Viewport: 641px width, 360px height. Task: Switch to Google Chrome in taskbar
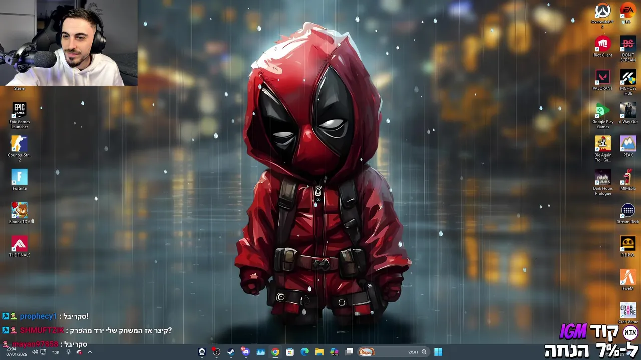pyautogui.click(x=275, y=352)
